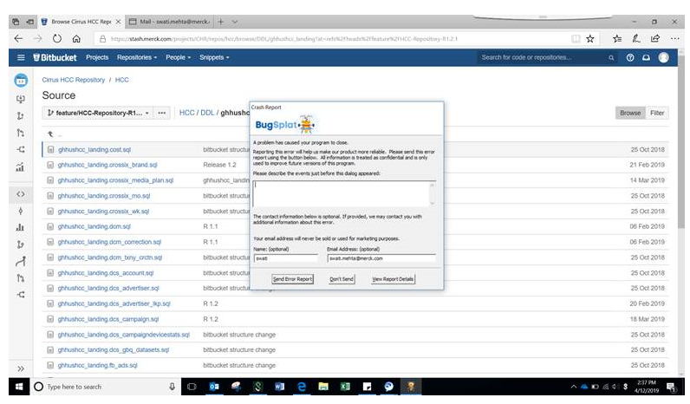Open Cirrus HCC Repository breadcrumb link
Screen dimensions: 690x404
click(x=74, y=80)
